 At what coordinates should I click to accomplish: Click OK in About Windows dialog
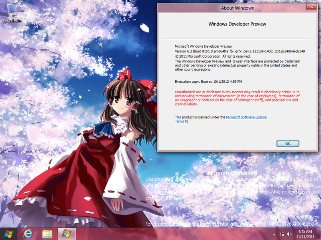(x=288, y=144)
